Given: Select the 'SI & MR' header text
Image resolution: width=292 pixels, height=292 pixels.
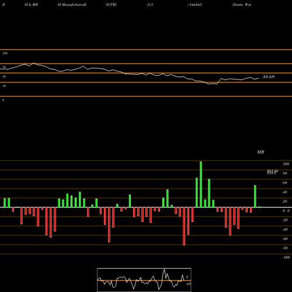Looking at the screenshot, I should pyautogui.click(x=31, y=5).
